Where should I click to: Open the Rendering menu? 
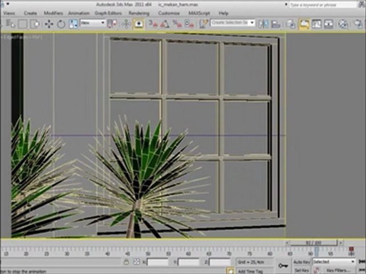tap(139, 13)
